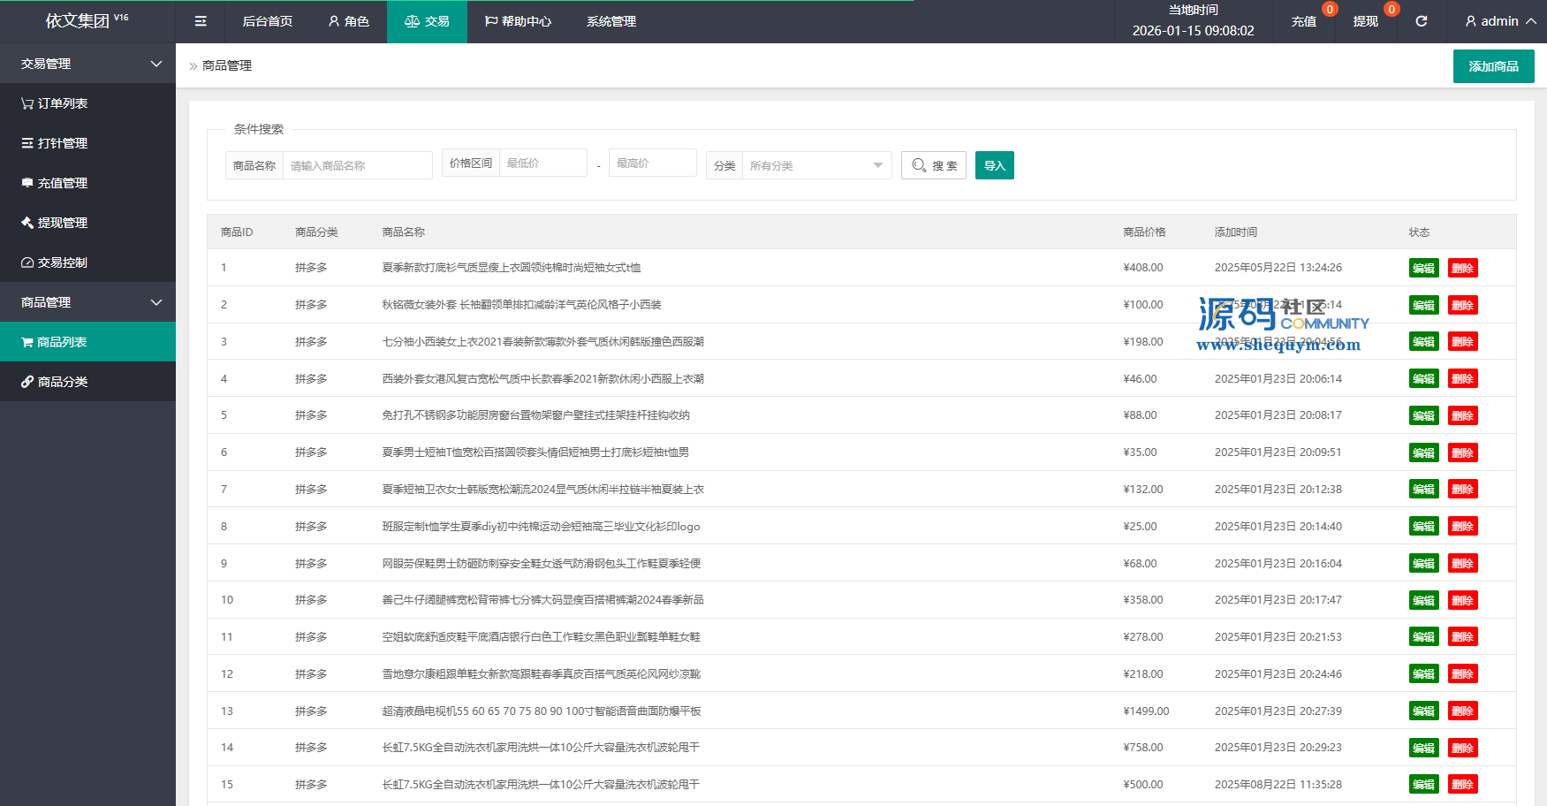Switch to the 后台首页 tab
The height and width of the screenshot is (806, 1547).
click(x=267, y=21)
